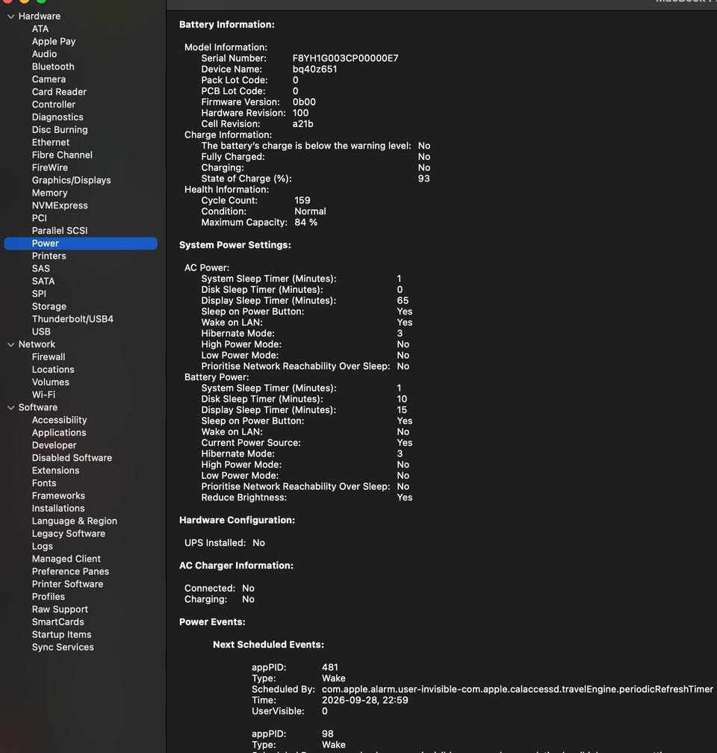Select Apple Pay in the sidebar

click(54, 41)
